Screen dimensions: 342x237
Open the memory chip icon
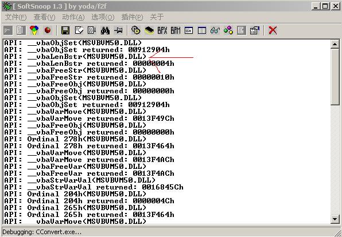149,30
